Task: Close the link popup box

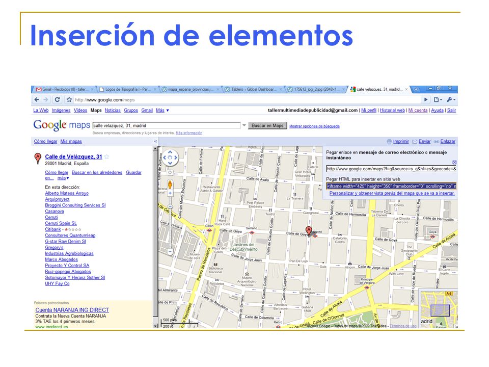Action: [x=454, y=162]
